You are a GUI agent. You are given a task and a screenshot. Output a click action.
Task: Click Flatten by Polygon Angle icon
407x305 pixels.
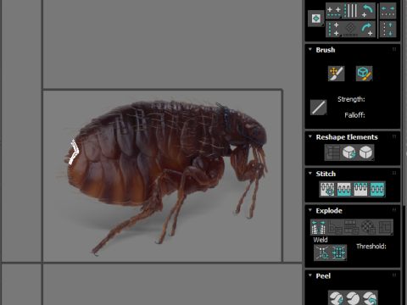335,227
